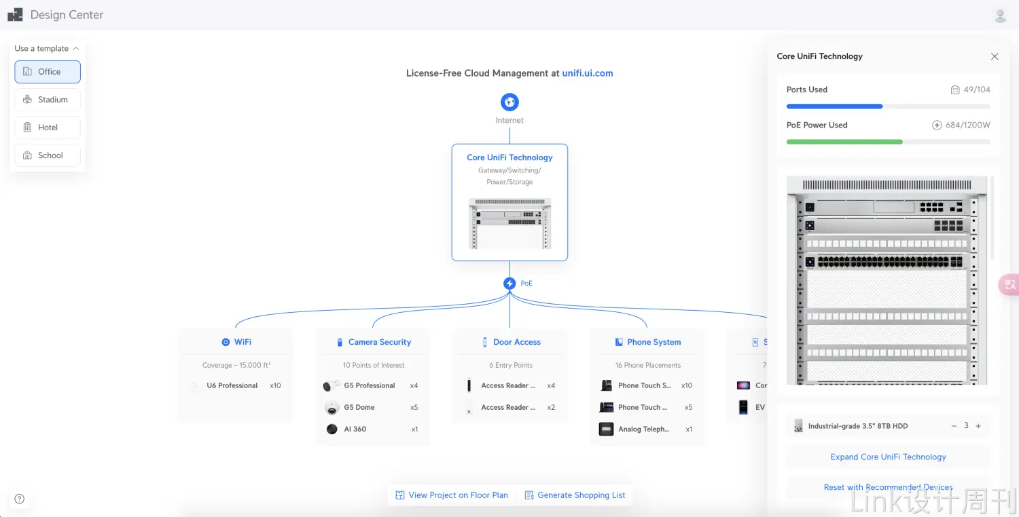Click View Project on Floor Plan
Image resolution: width=1019 pixels, height=517 pixels.
tap(452, 495)
